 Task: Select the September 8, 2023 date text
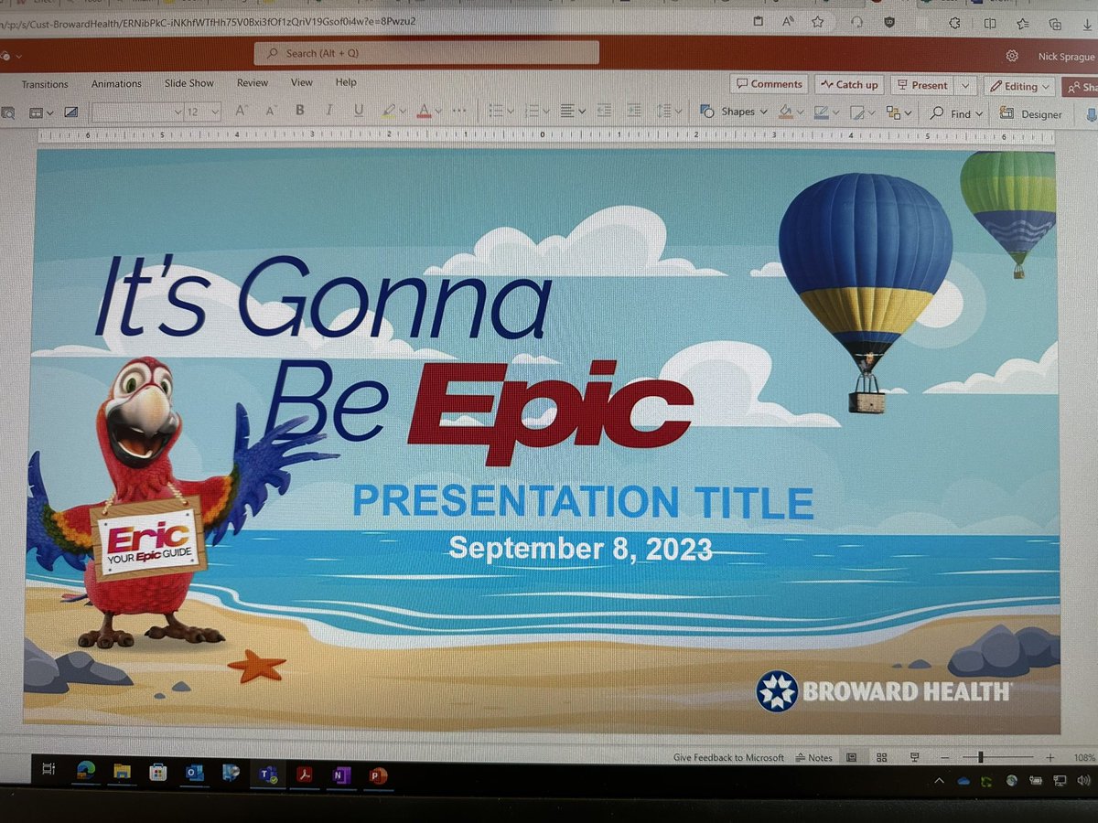click(580, 549)
